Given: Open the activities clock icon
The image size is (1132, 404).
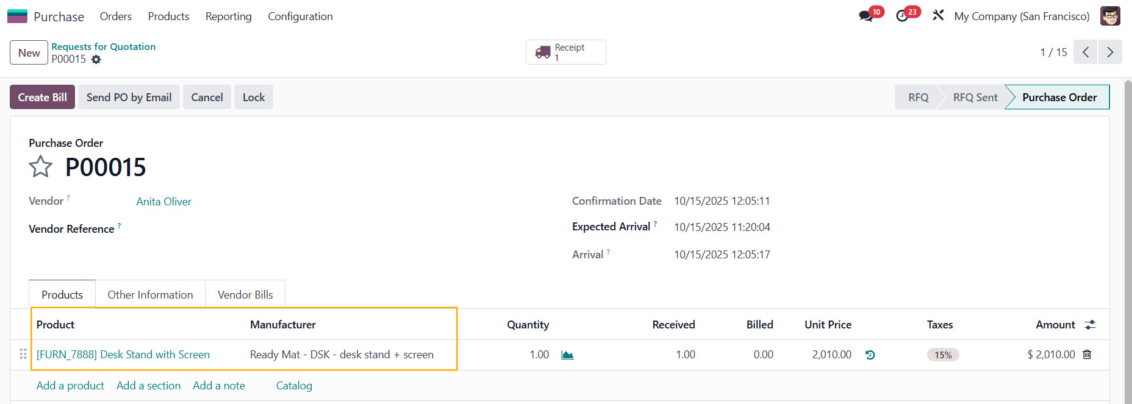Looking at the screenshot, I should coord(902,16).
